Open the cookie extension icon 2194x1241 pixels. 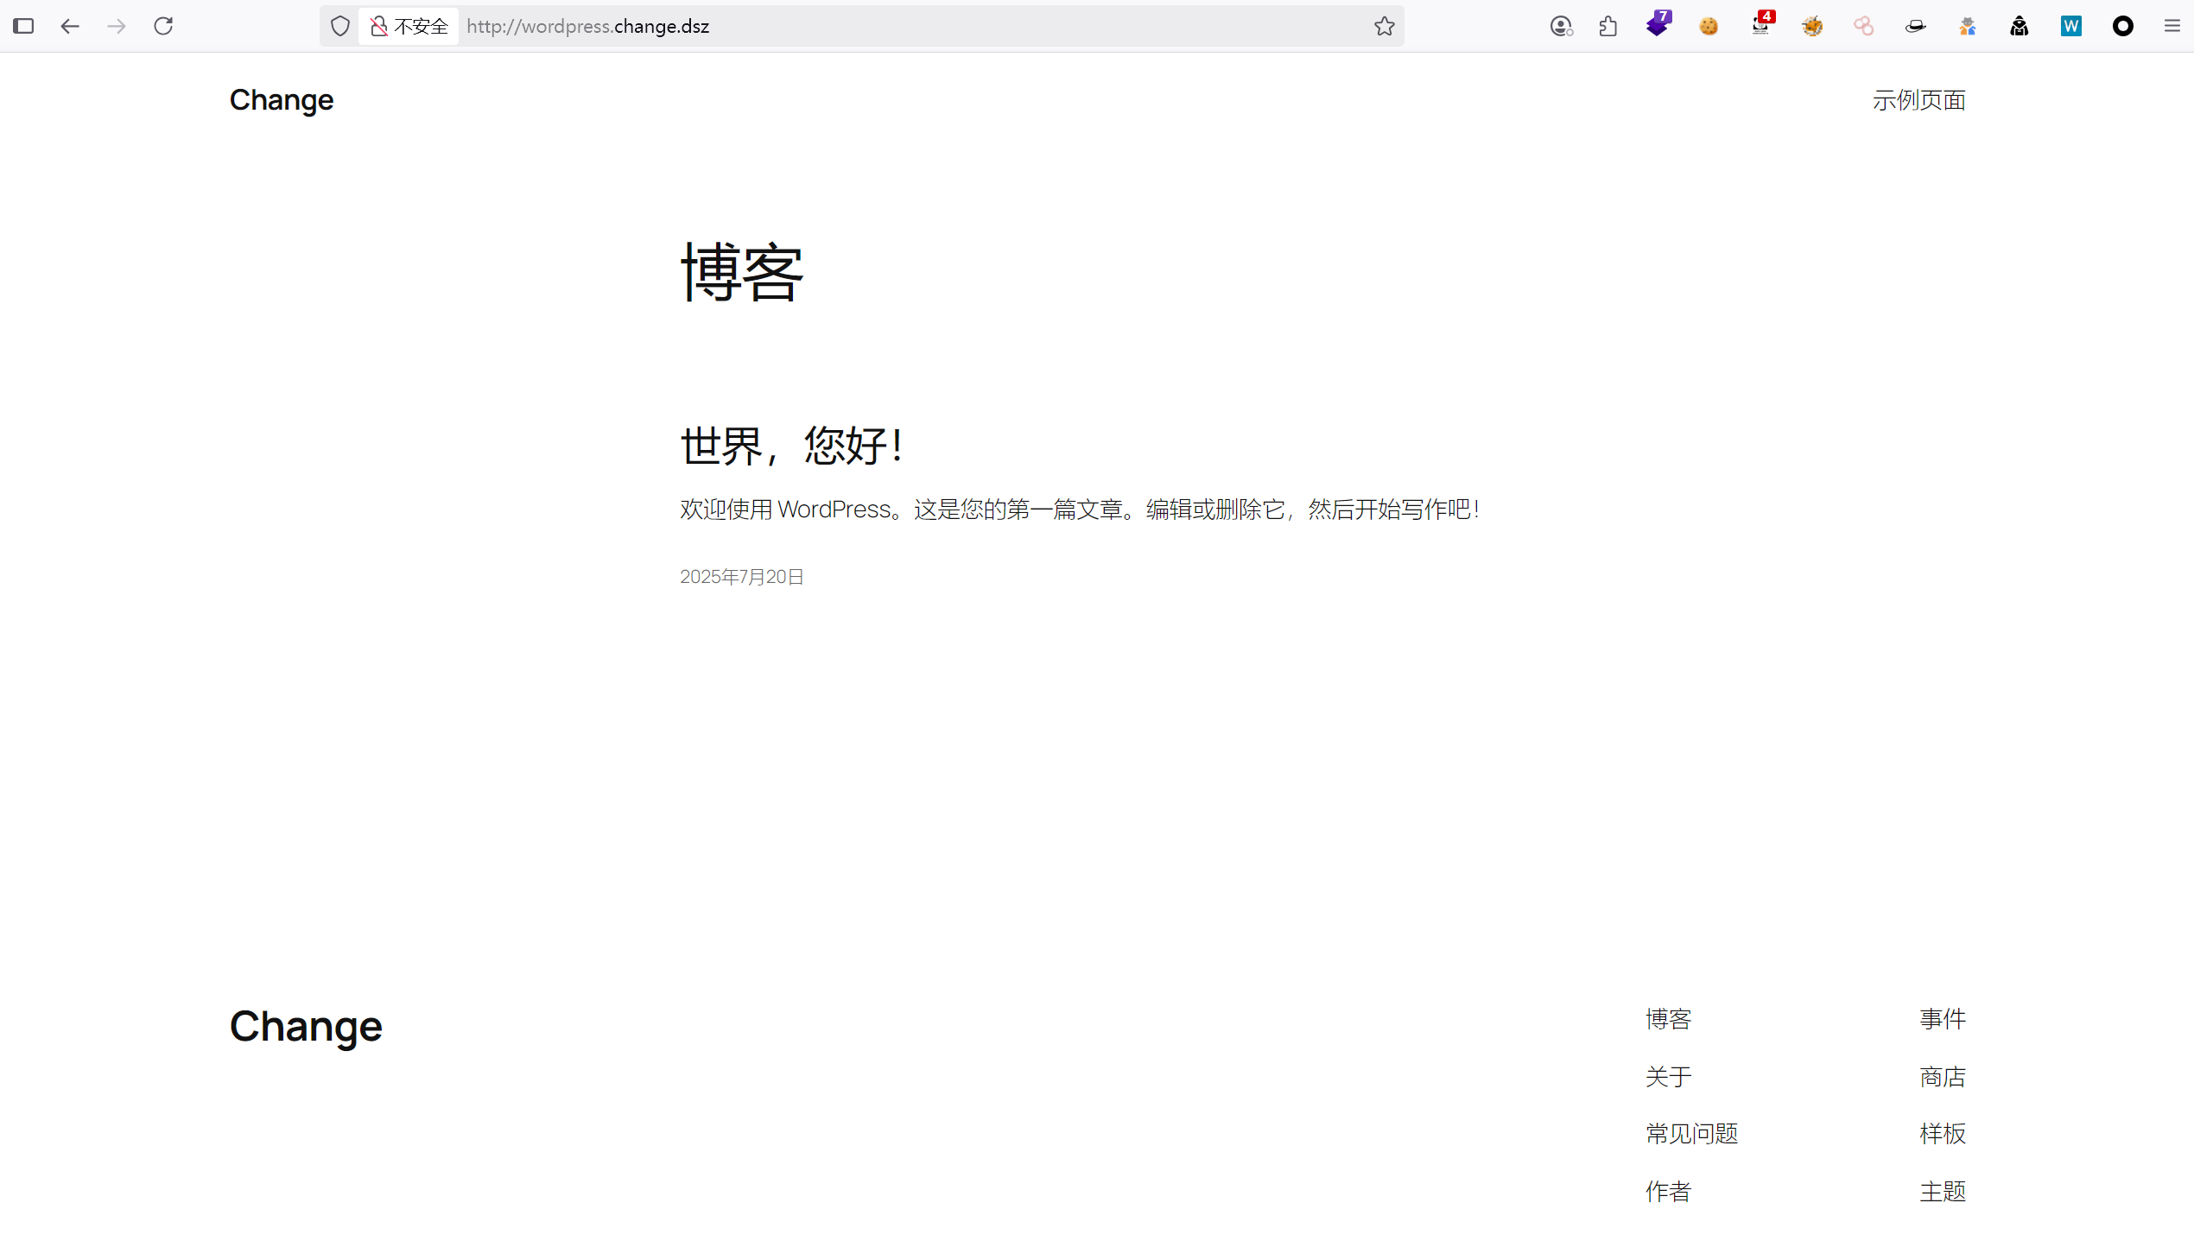pos(1708,26)
